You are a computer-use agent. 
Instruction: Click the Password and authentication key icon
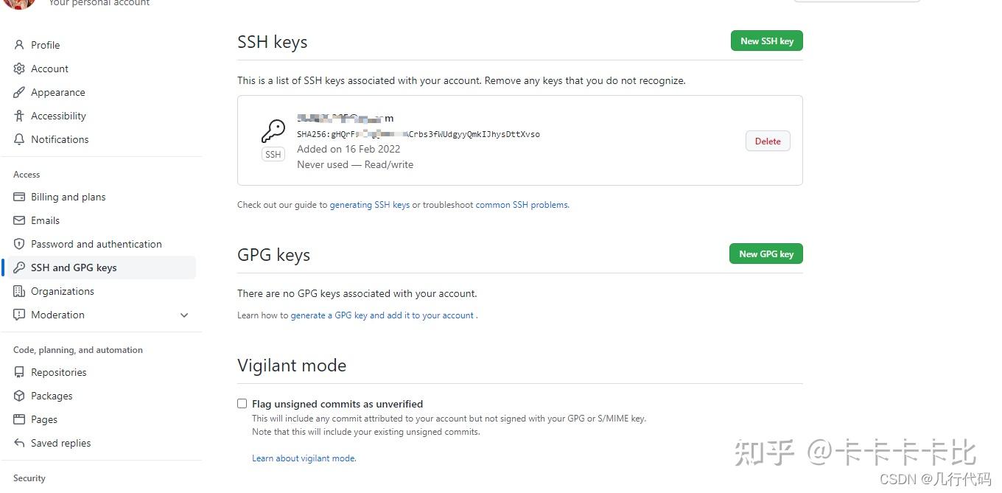click(x=18, y=244)
